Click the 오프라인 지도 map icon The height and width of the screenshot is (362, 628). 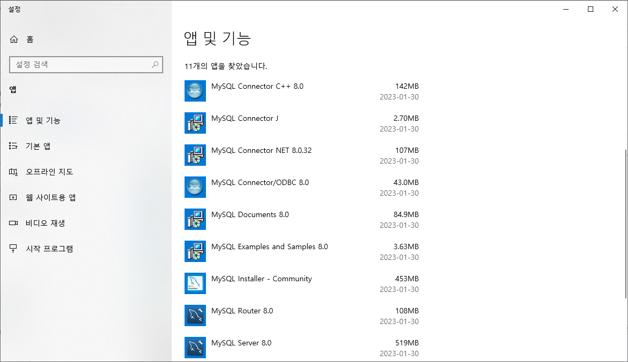(x=13, y=172)
